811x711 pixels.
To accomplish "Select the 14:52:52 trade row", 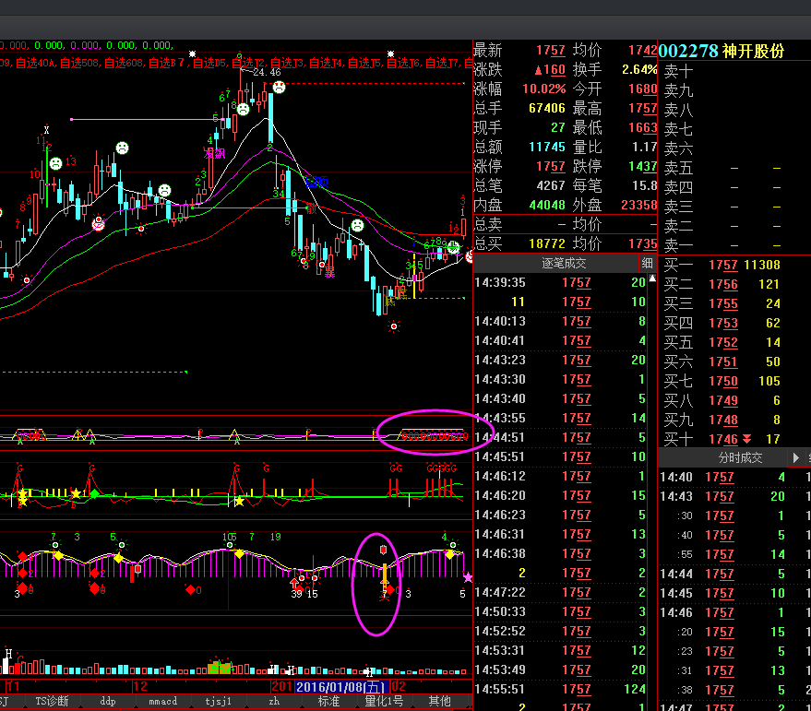I will (560, 631).
